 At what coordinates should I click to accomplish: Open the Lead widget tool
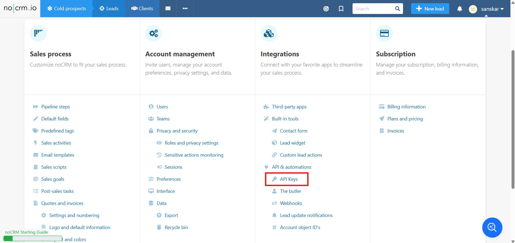pos(292,143)
